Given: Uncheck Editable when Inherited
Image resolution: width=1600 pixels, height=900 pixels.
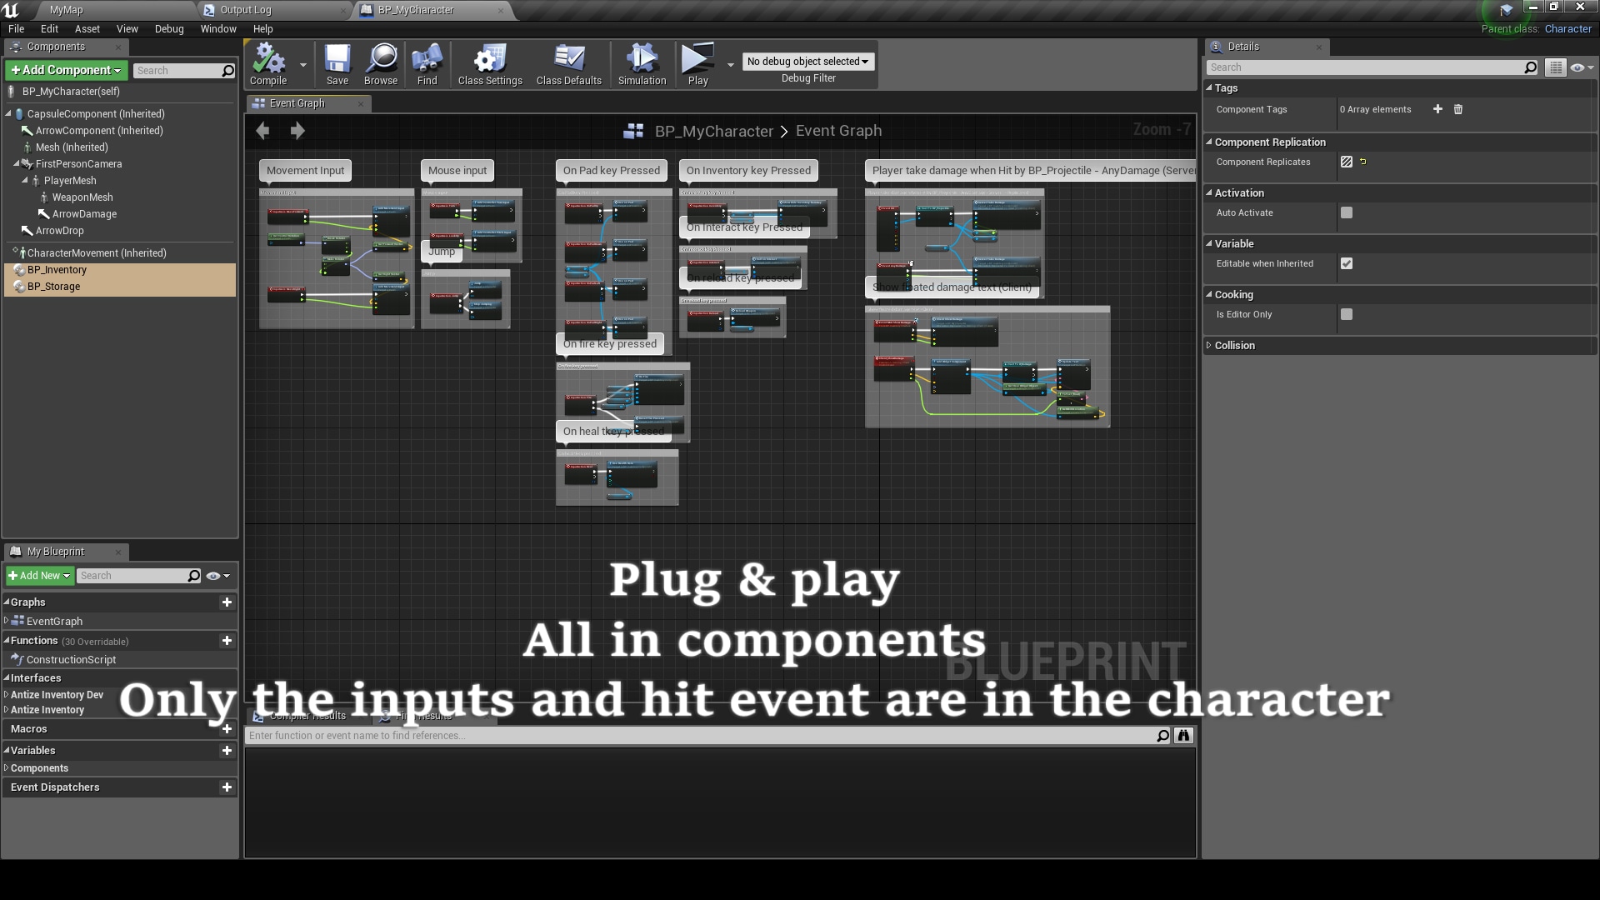Looking at the screenshot, I should (1347, 262).
